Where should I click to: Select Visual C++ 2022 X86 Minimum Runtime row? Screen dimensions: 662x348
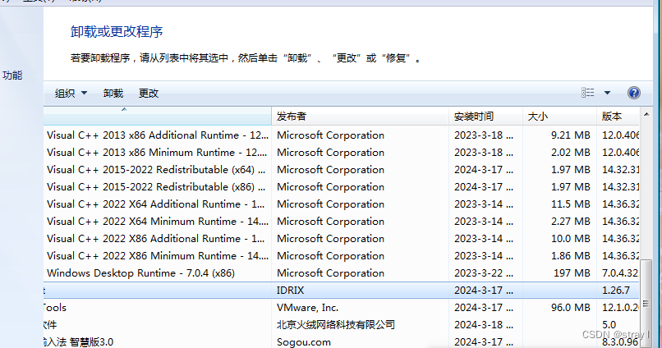[342, 256]
